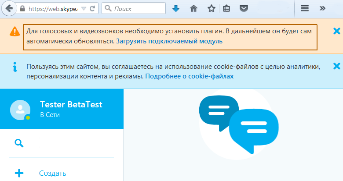Viewport: 343px width, 181px height.
Task: Expand the toolbar overflow chevron
Action: pos(322,9)
